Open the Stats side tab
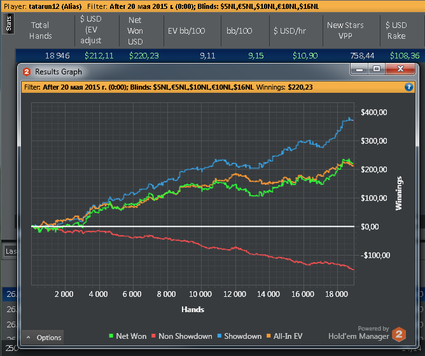 [x=8, y=24]
